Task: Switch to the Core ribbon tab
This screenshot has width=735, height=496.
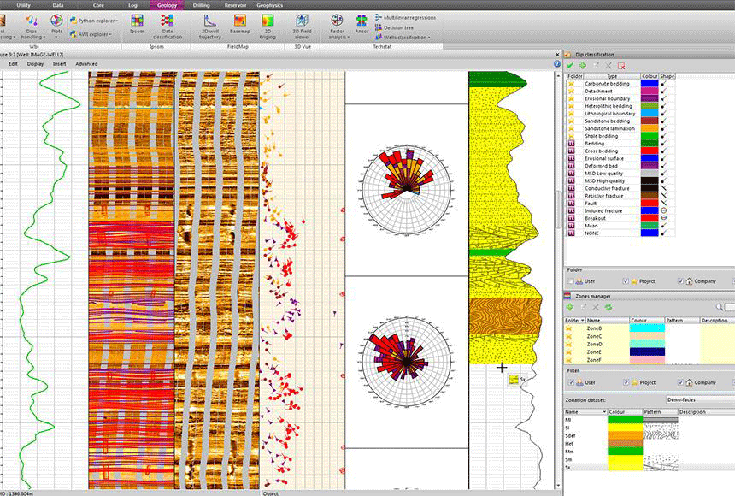Action: tap(98, 5)
